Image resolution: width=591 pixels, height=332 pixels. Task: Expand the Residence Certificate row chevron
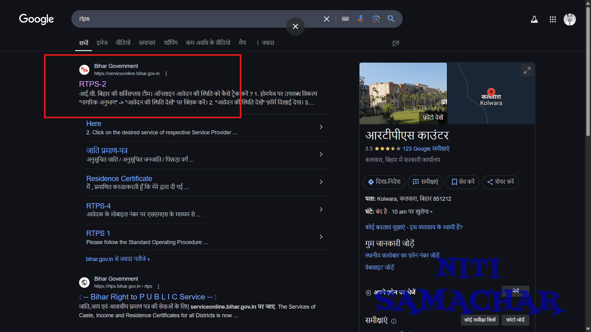321,182
